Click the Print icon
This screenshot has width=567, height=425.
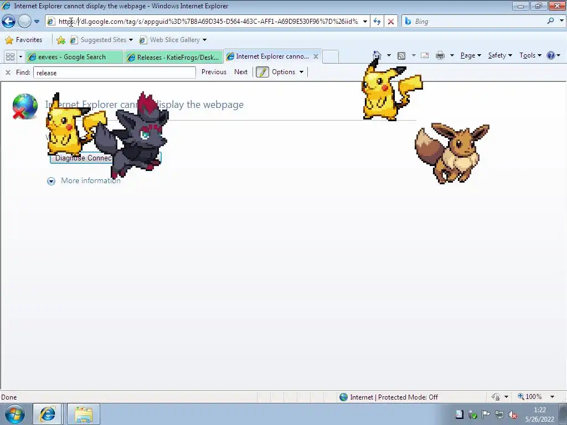click(x=440, y=55)
